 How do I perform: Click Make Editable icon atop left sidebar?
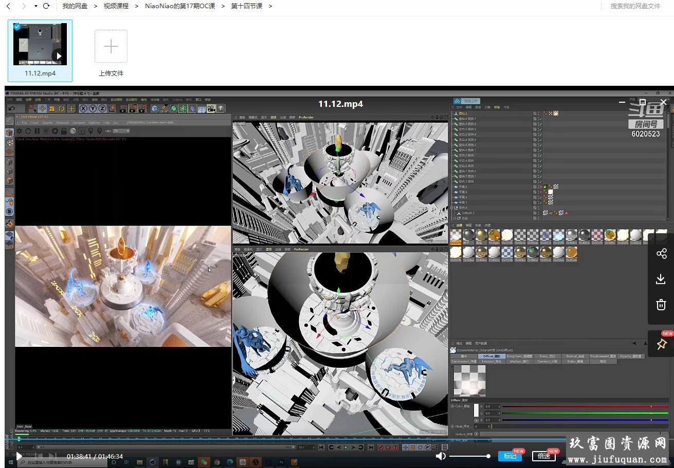[9, 121]
